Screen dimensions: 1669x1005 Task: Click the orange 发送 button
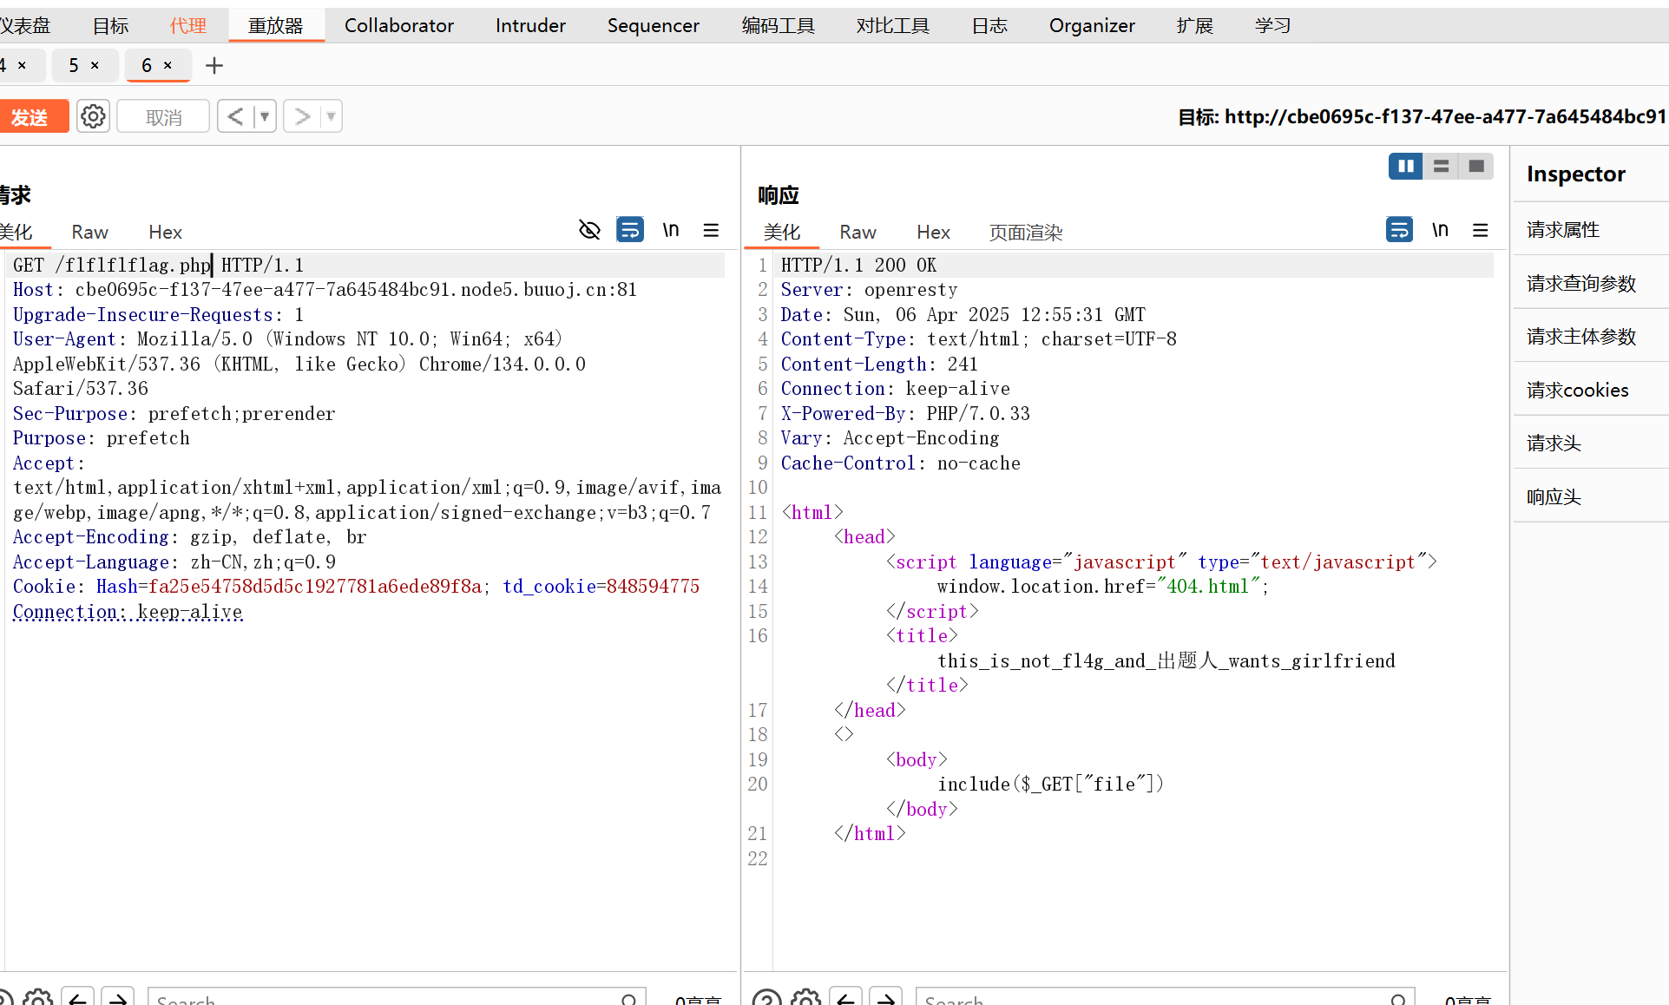pyautogui.click(x=31, y=117)
